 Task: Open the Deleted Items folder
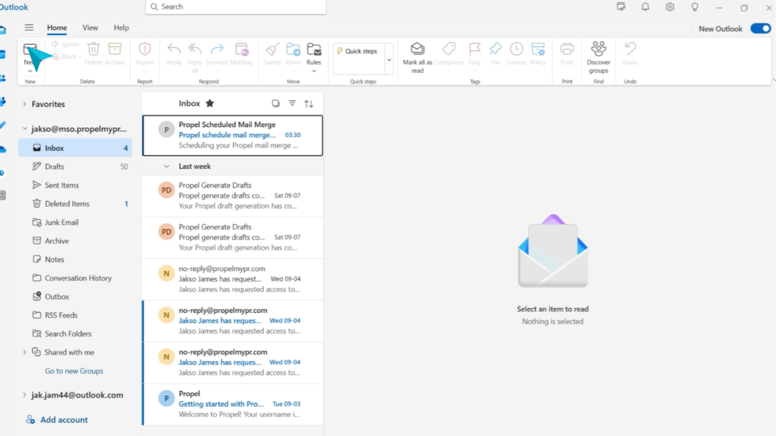tap(75, 204)
